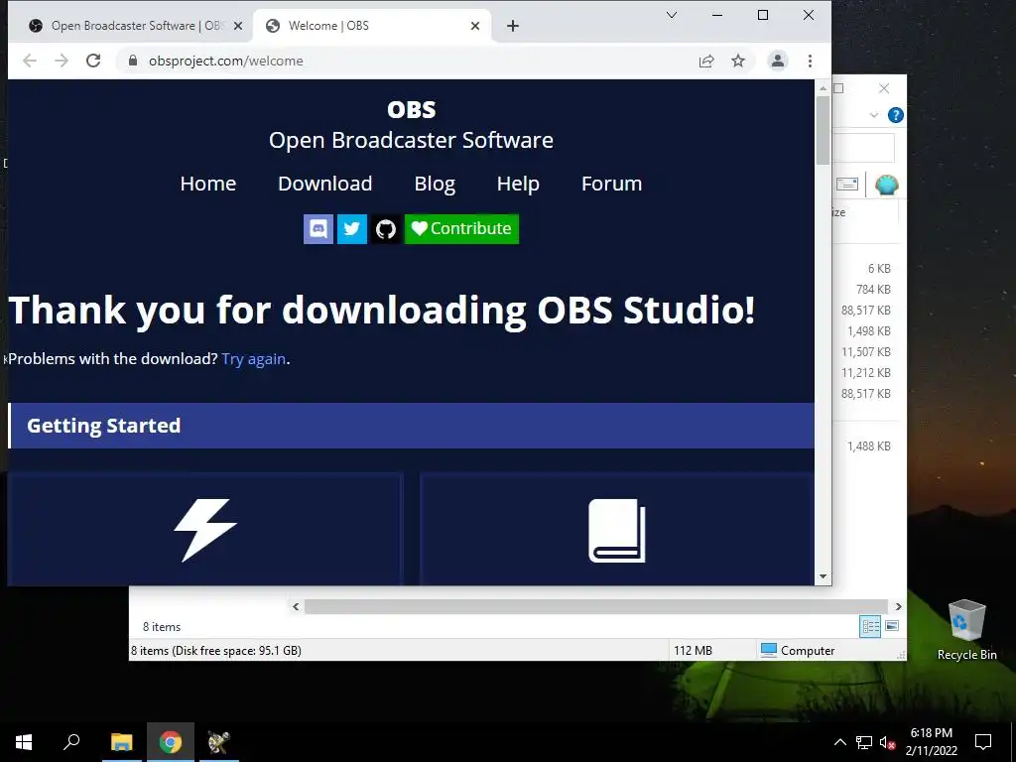Viewport: 1016px width, 762px height.
Task: Open notification center icon
Action: (983, 742)
